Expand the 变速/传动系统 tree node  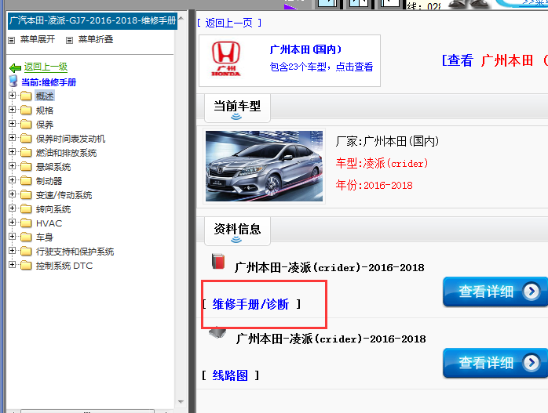13,194
